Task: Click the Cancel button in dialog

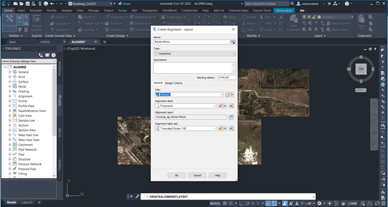Action: tap(197, 176)
